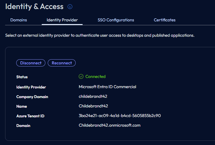
Task: Click the Identity & Access page heading
Action: (34, 7)
